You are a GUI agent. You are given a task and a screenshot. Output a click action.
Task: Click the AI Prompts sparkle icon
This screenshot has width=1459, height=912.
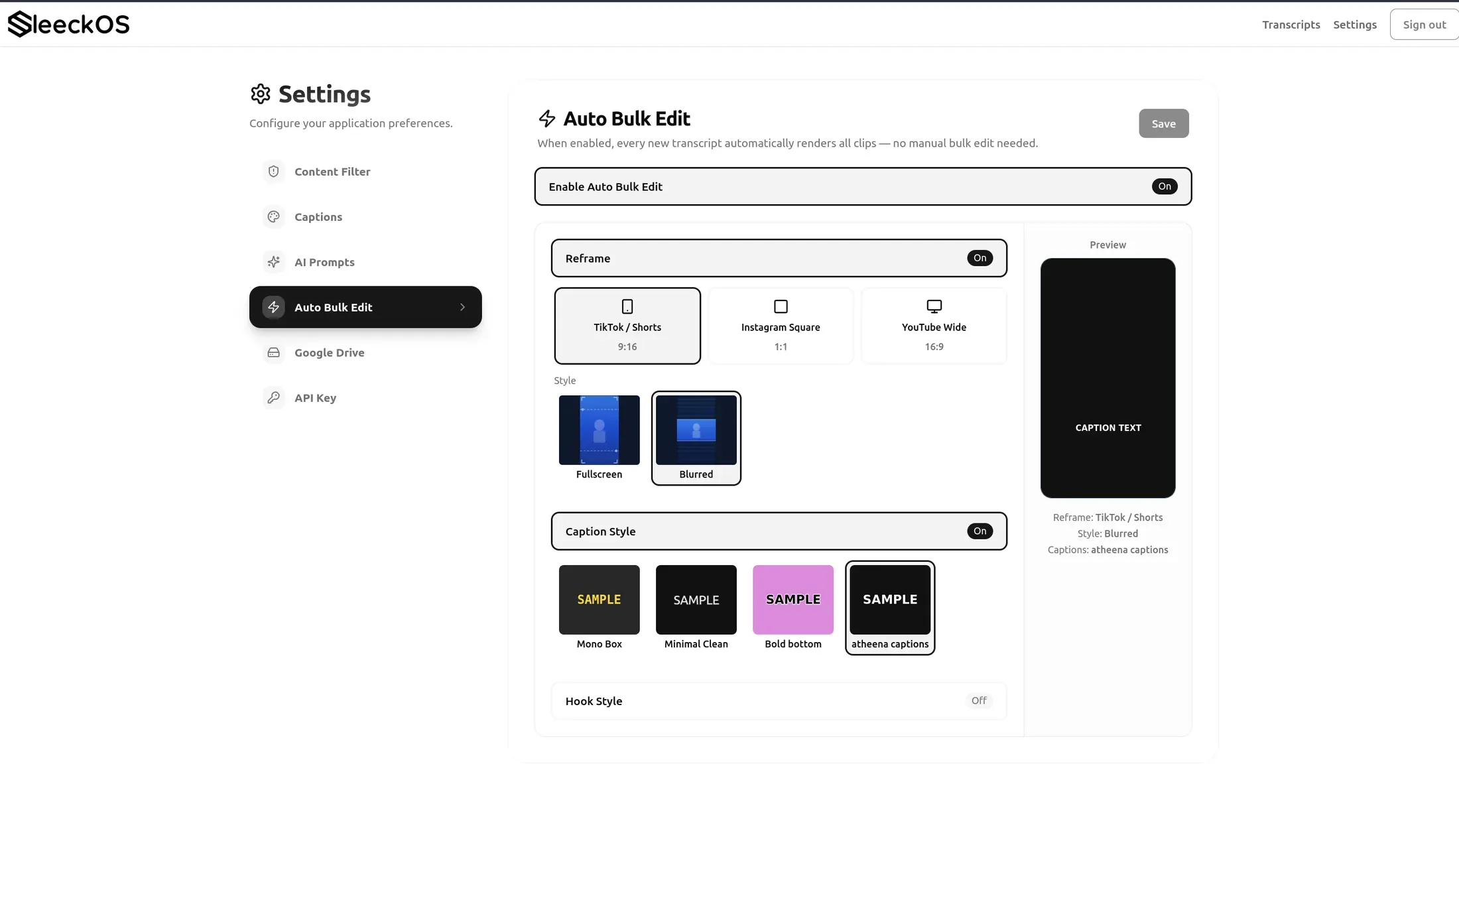click(273, 261)
